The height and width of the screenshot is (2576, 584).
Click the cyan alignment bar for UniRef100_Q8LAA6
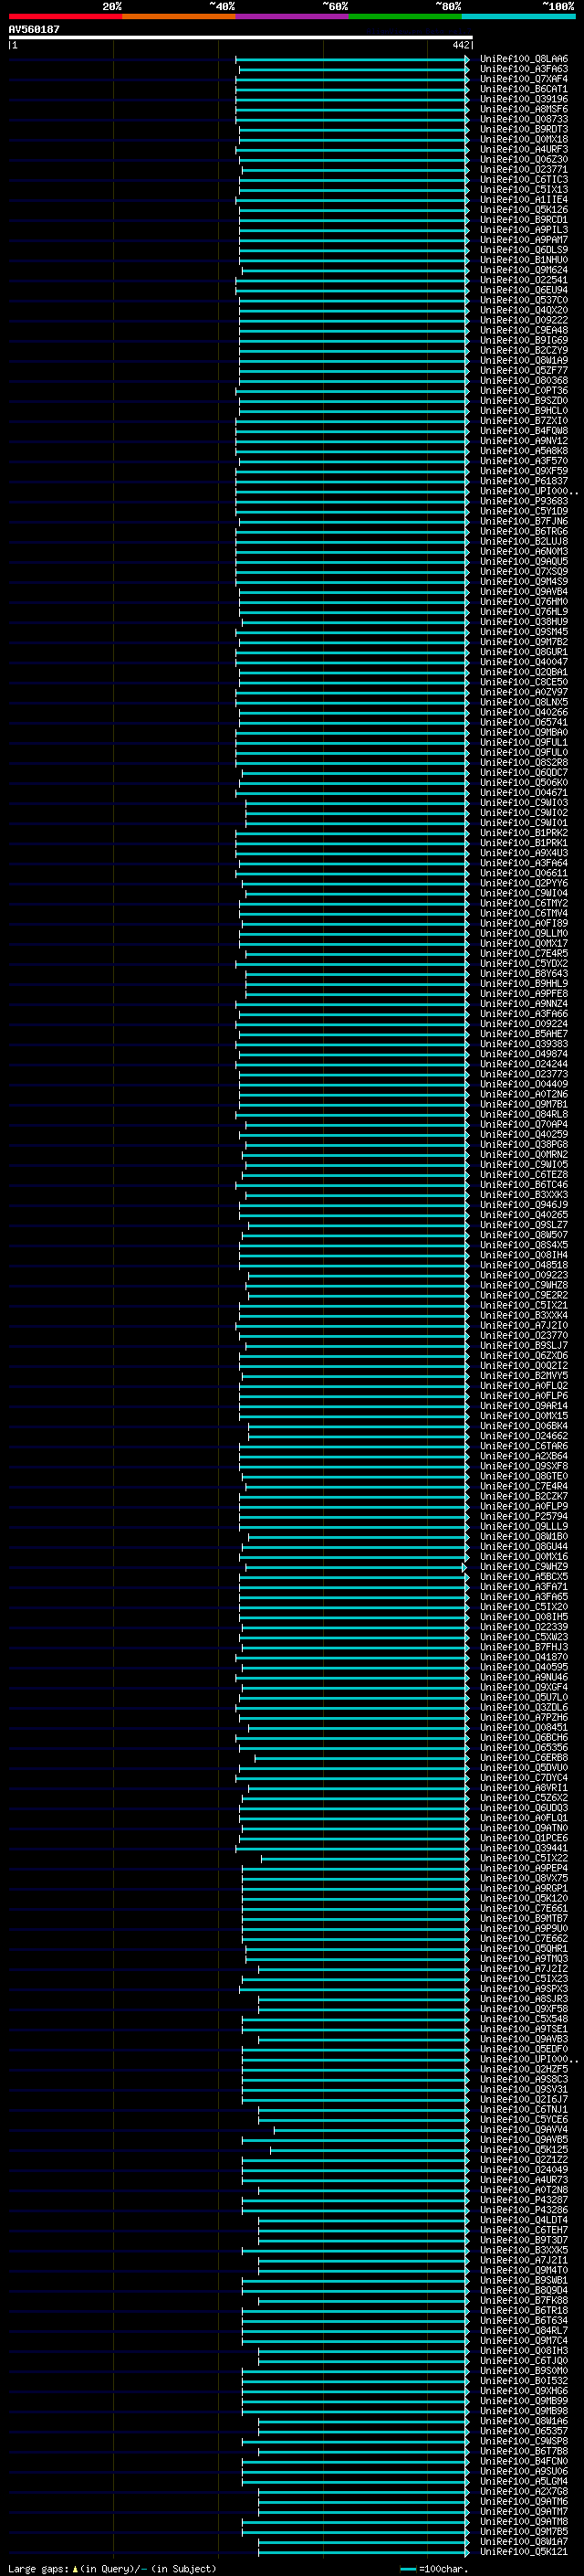[352, 59]
